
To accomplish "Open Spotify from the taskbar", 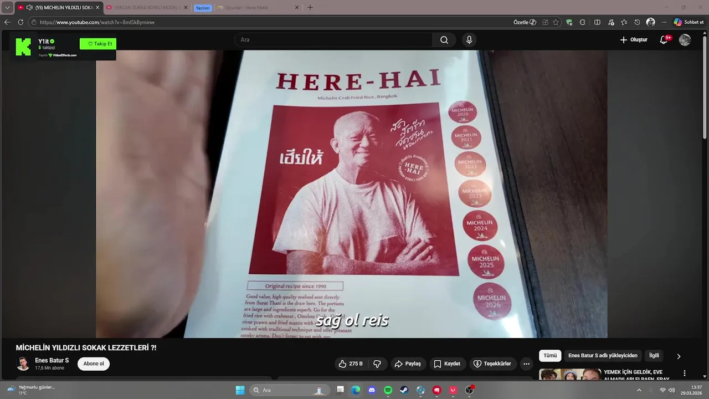I will (388, 390).
